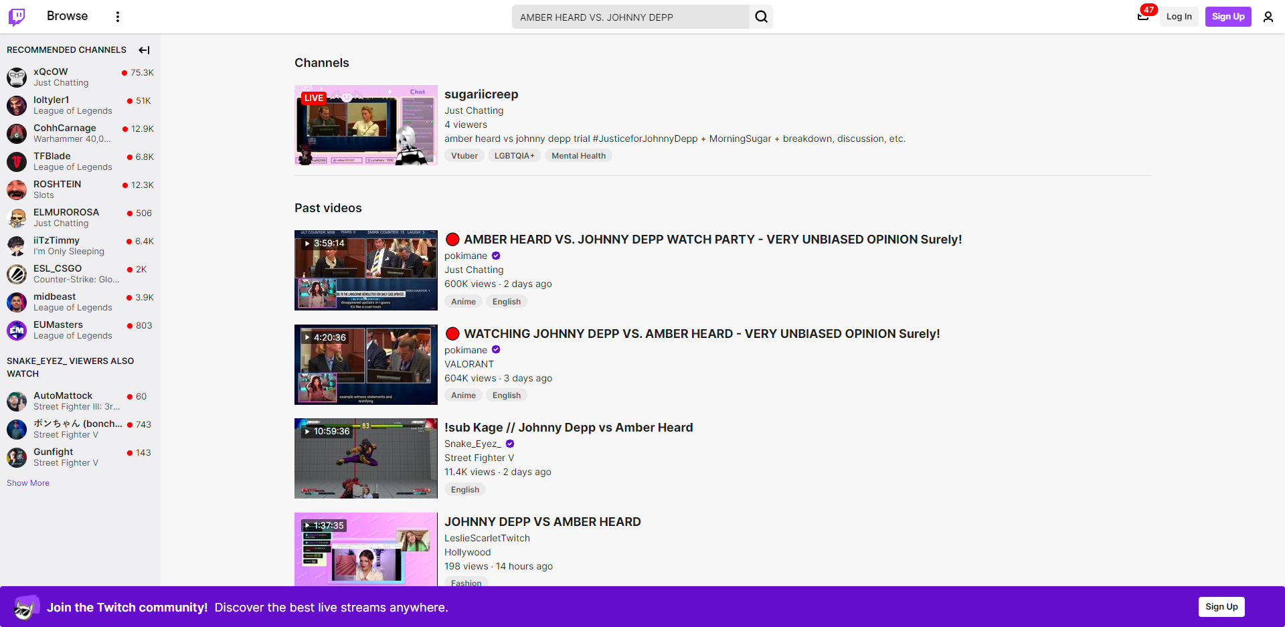Open Gunfight channel avatar
The height and width of the screenshot is (627, 1285).
[x=17, y=457]
